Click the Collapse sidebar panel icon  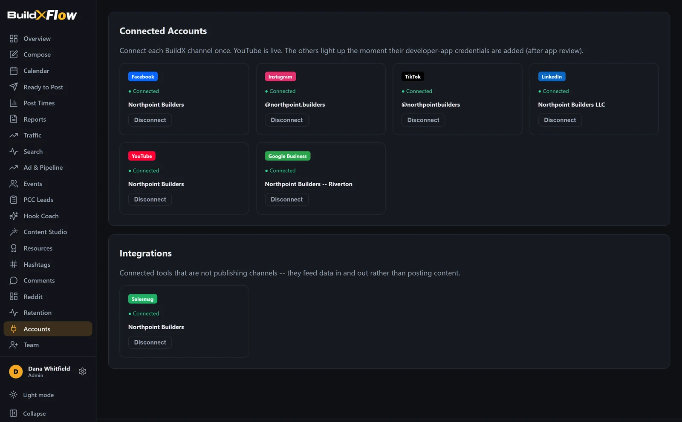click(14, 413)
